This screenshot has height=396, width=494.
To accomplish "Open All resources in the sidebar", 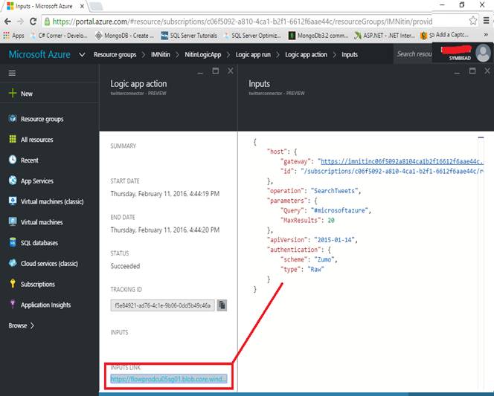I will [x=31, y=140].
